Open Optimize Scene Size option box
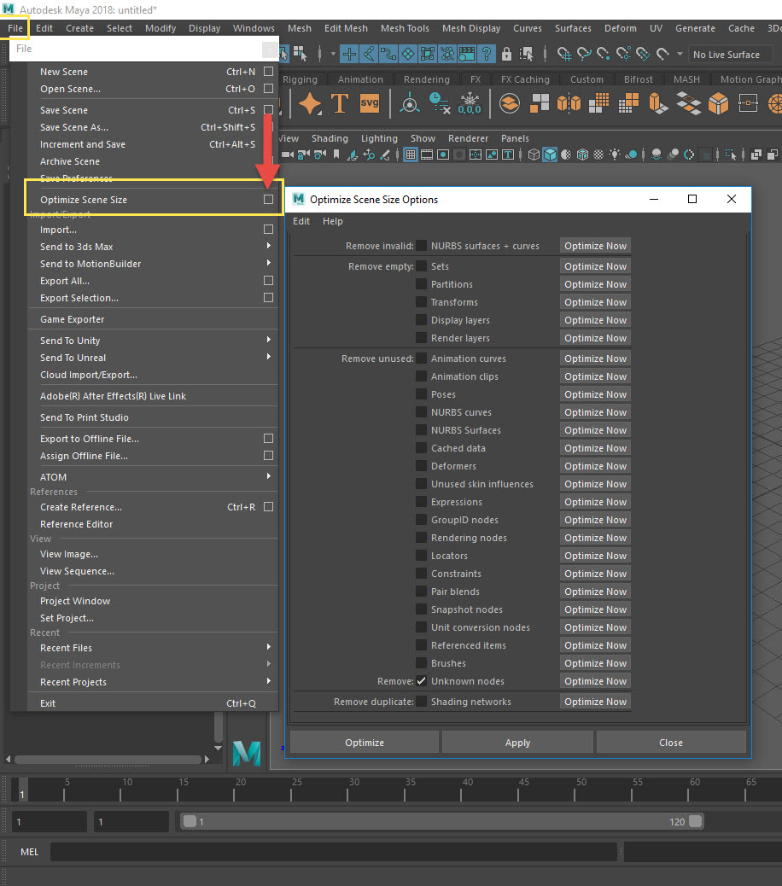 pos(268,200)
